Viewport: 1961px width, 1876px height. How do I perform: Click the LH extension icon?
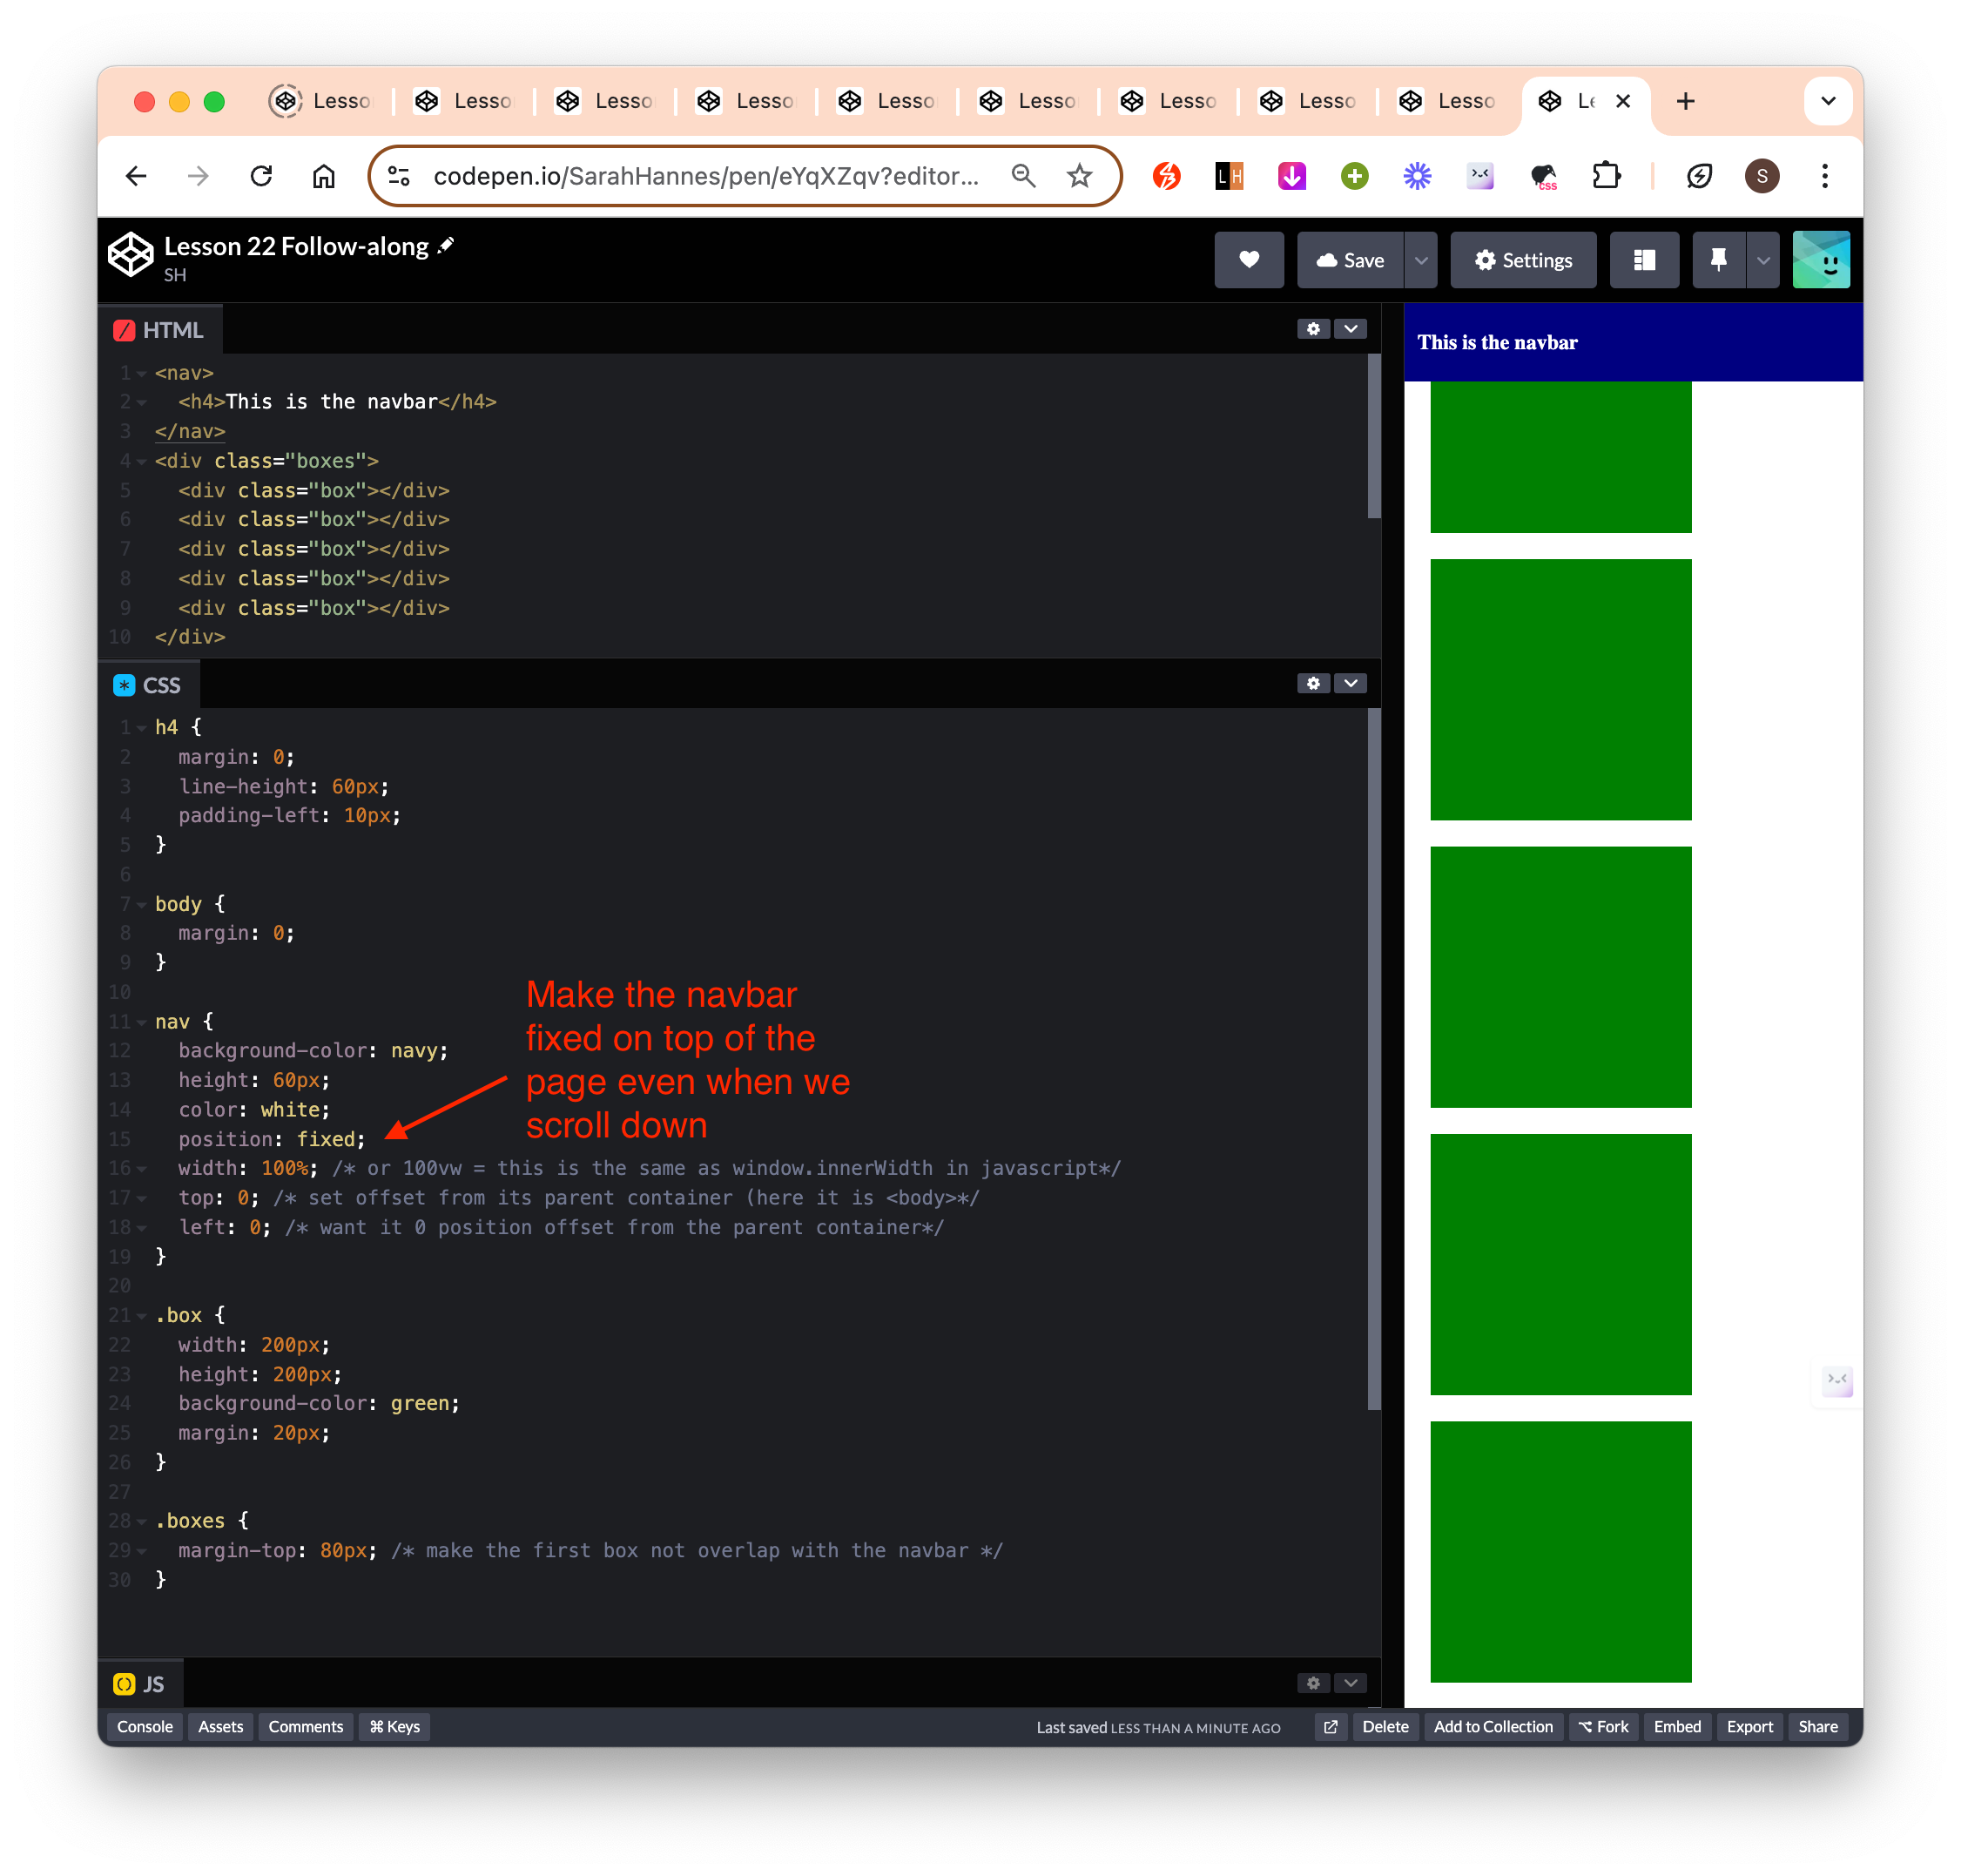[1229, 176]
